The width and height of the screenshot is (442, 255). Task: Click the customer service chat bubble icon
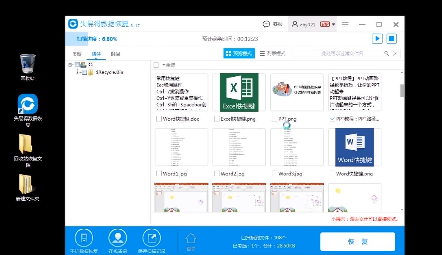pos(266,24)
